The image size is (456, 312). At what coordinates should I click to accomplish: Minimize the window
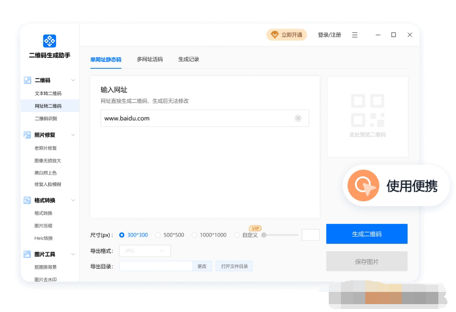(378, 35)
